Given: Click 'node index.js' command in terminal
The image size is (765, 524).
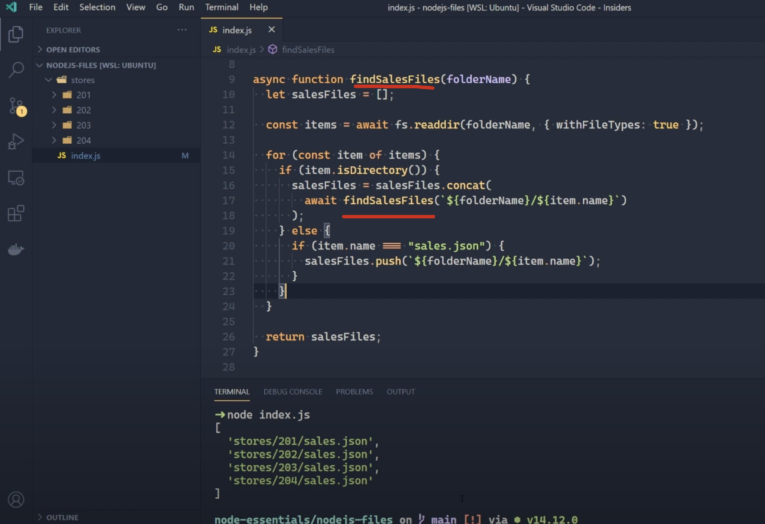Looking at the screenshot, I should 268,415.
